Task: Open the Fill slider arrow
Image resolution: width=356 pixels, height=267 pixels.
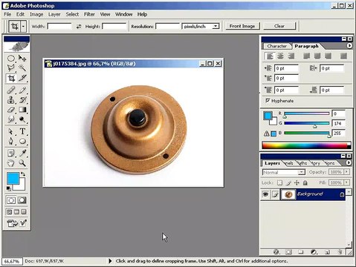Action: pyautogui.click(x=346, y=182)
